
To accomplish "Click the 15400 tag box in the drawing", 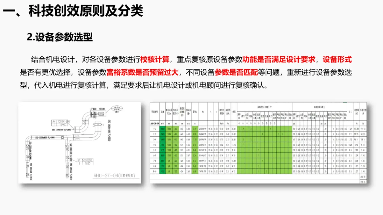I will click(61, 123).
